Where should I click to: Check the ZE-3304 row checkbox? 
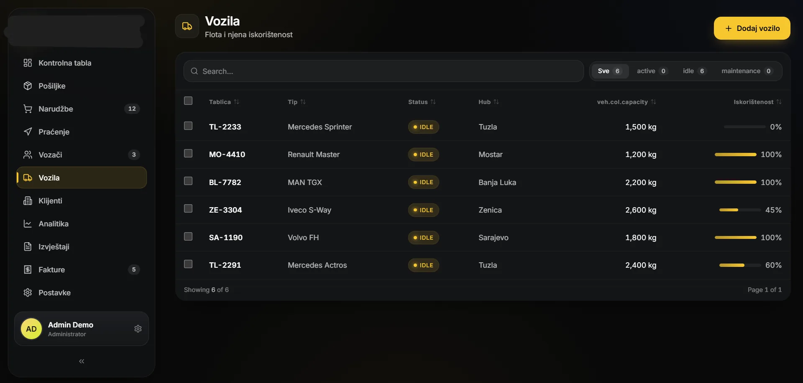pos(188,208)
